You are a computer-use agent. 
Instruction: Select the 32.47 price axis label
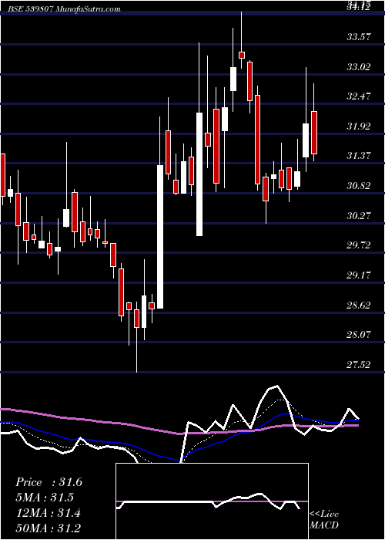pyautogui.click(x=359, y=96)
